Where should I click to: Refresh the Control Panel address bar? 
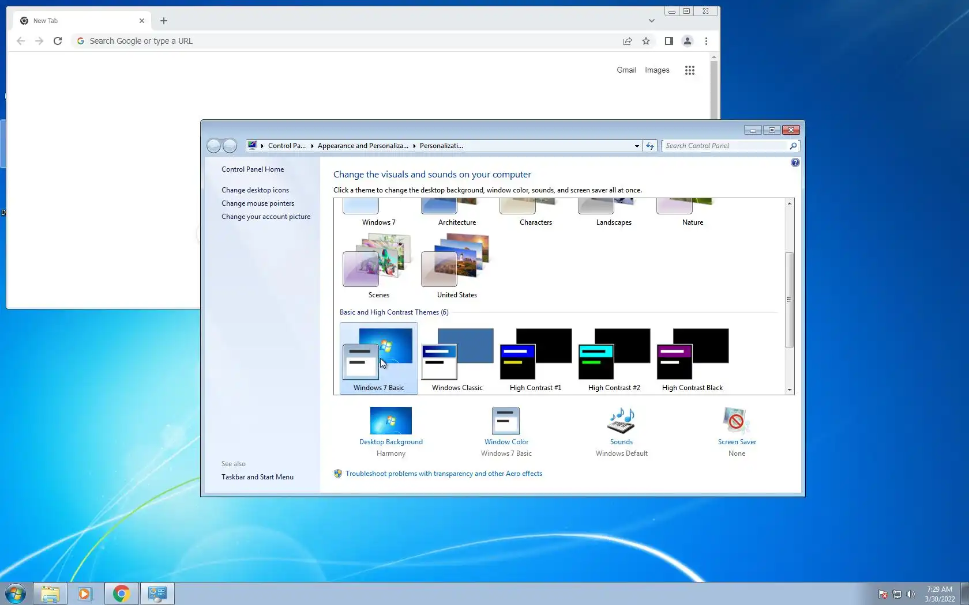650,146
